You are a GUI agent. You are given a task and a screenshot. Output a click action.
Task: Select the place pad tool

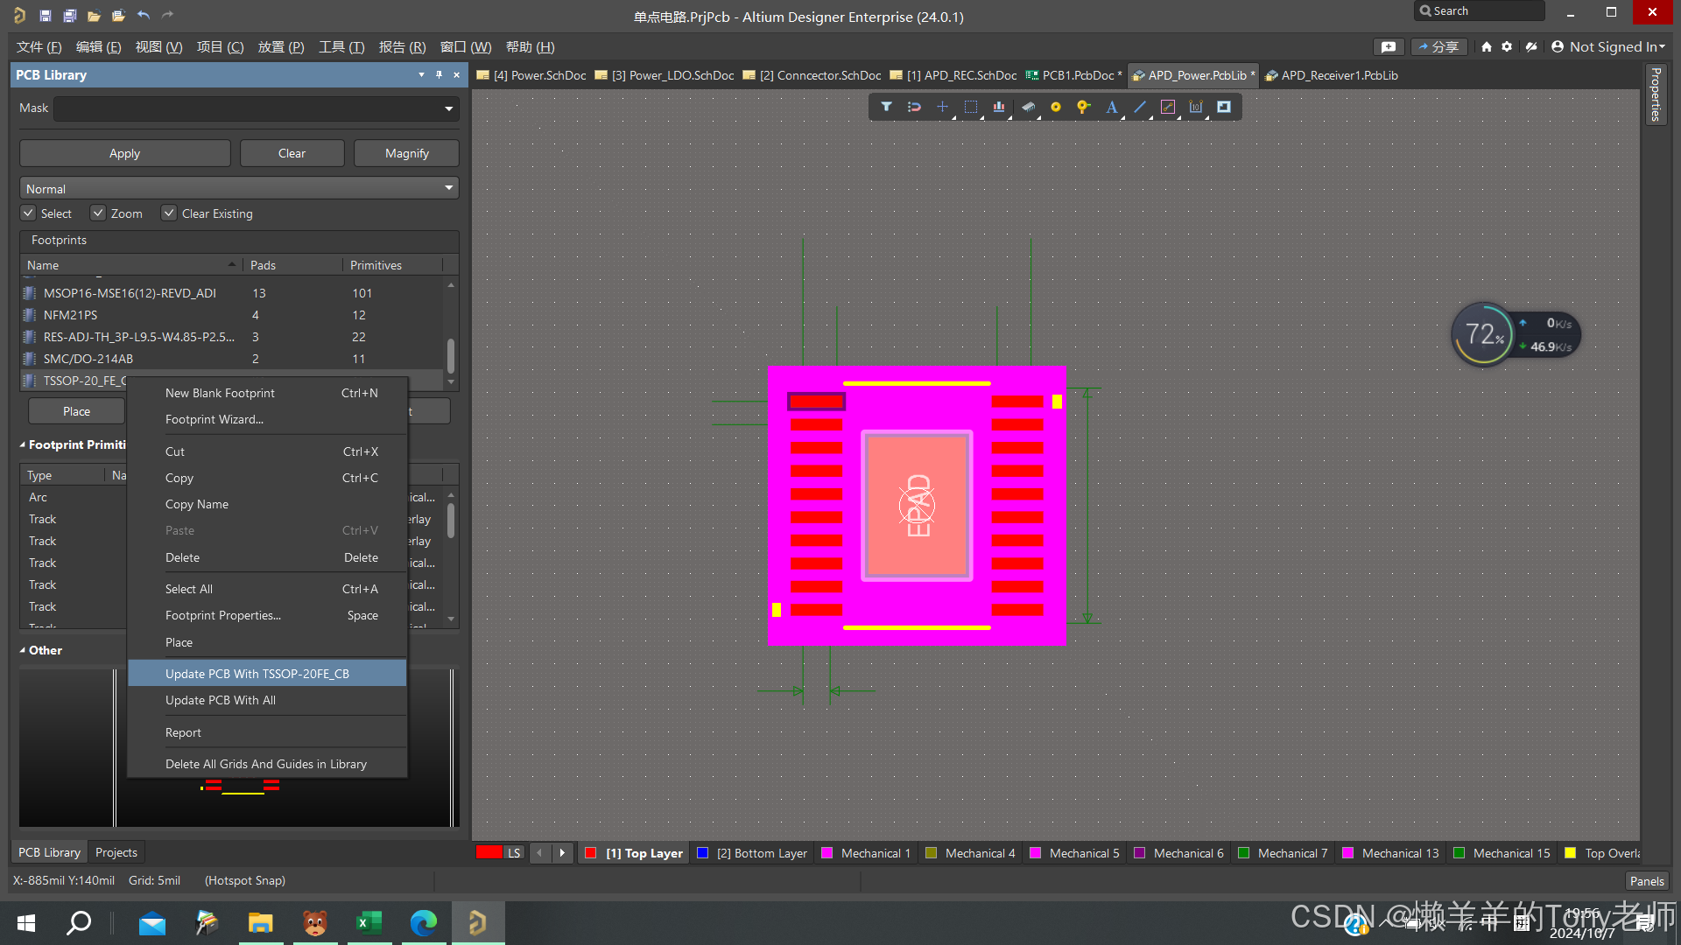point(1056,107)
